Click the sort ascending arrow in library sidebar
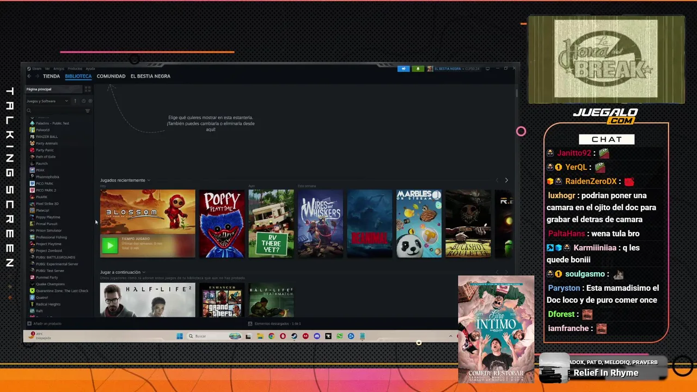 tap(75, 101)
